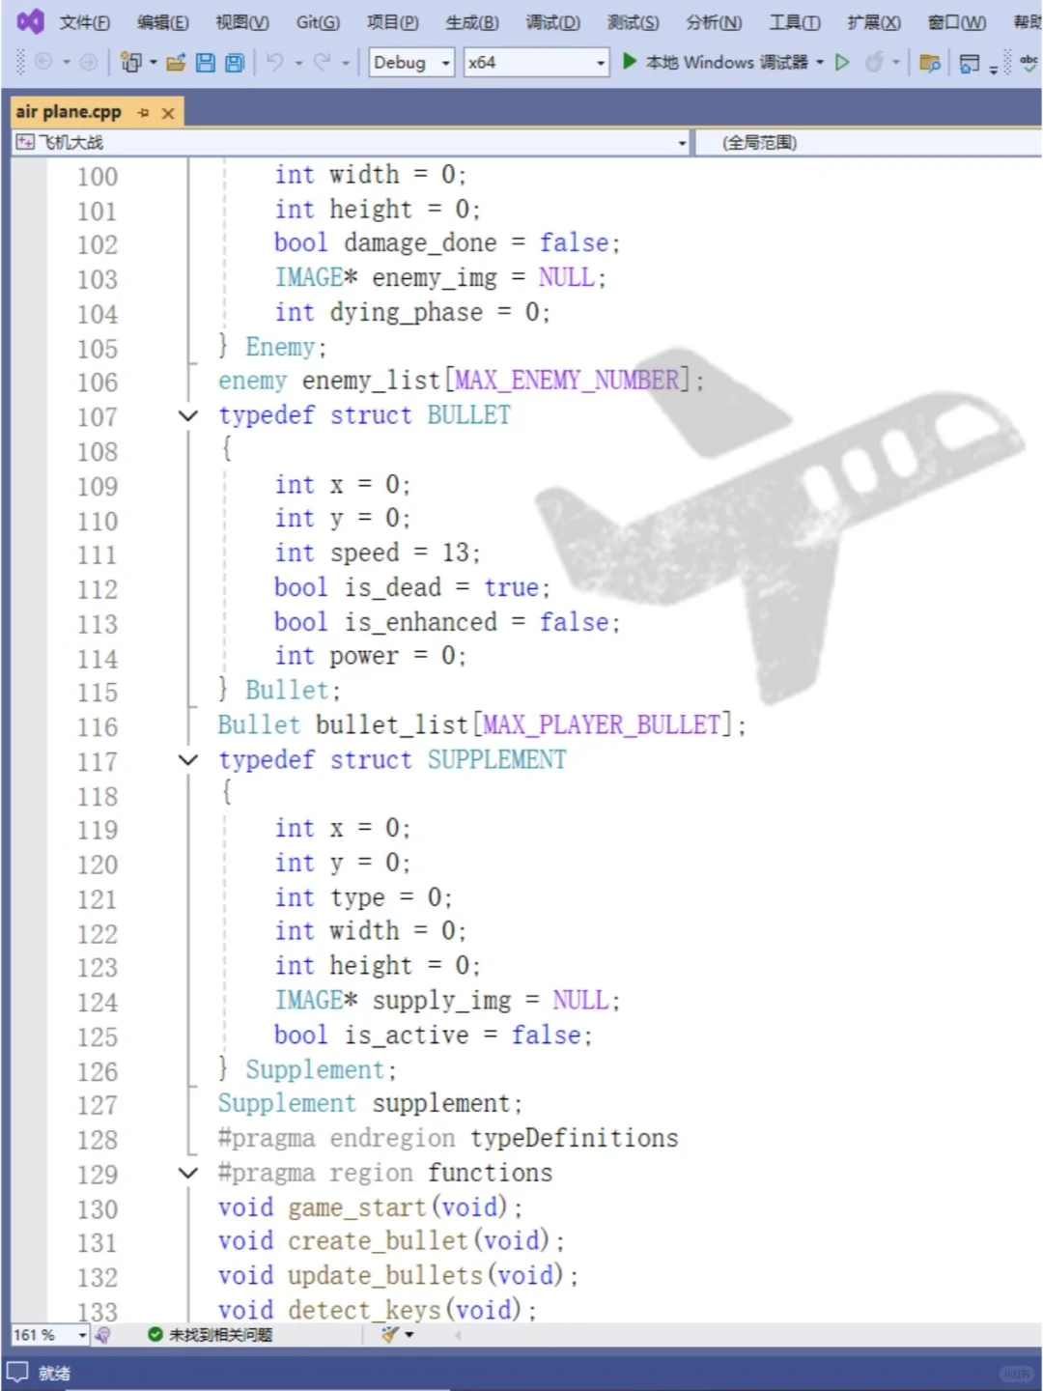Click the code 'IMAGE* supply_img = NULL;'
This screenshot has width=1043, height=1391.
tap(447, 1000)
